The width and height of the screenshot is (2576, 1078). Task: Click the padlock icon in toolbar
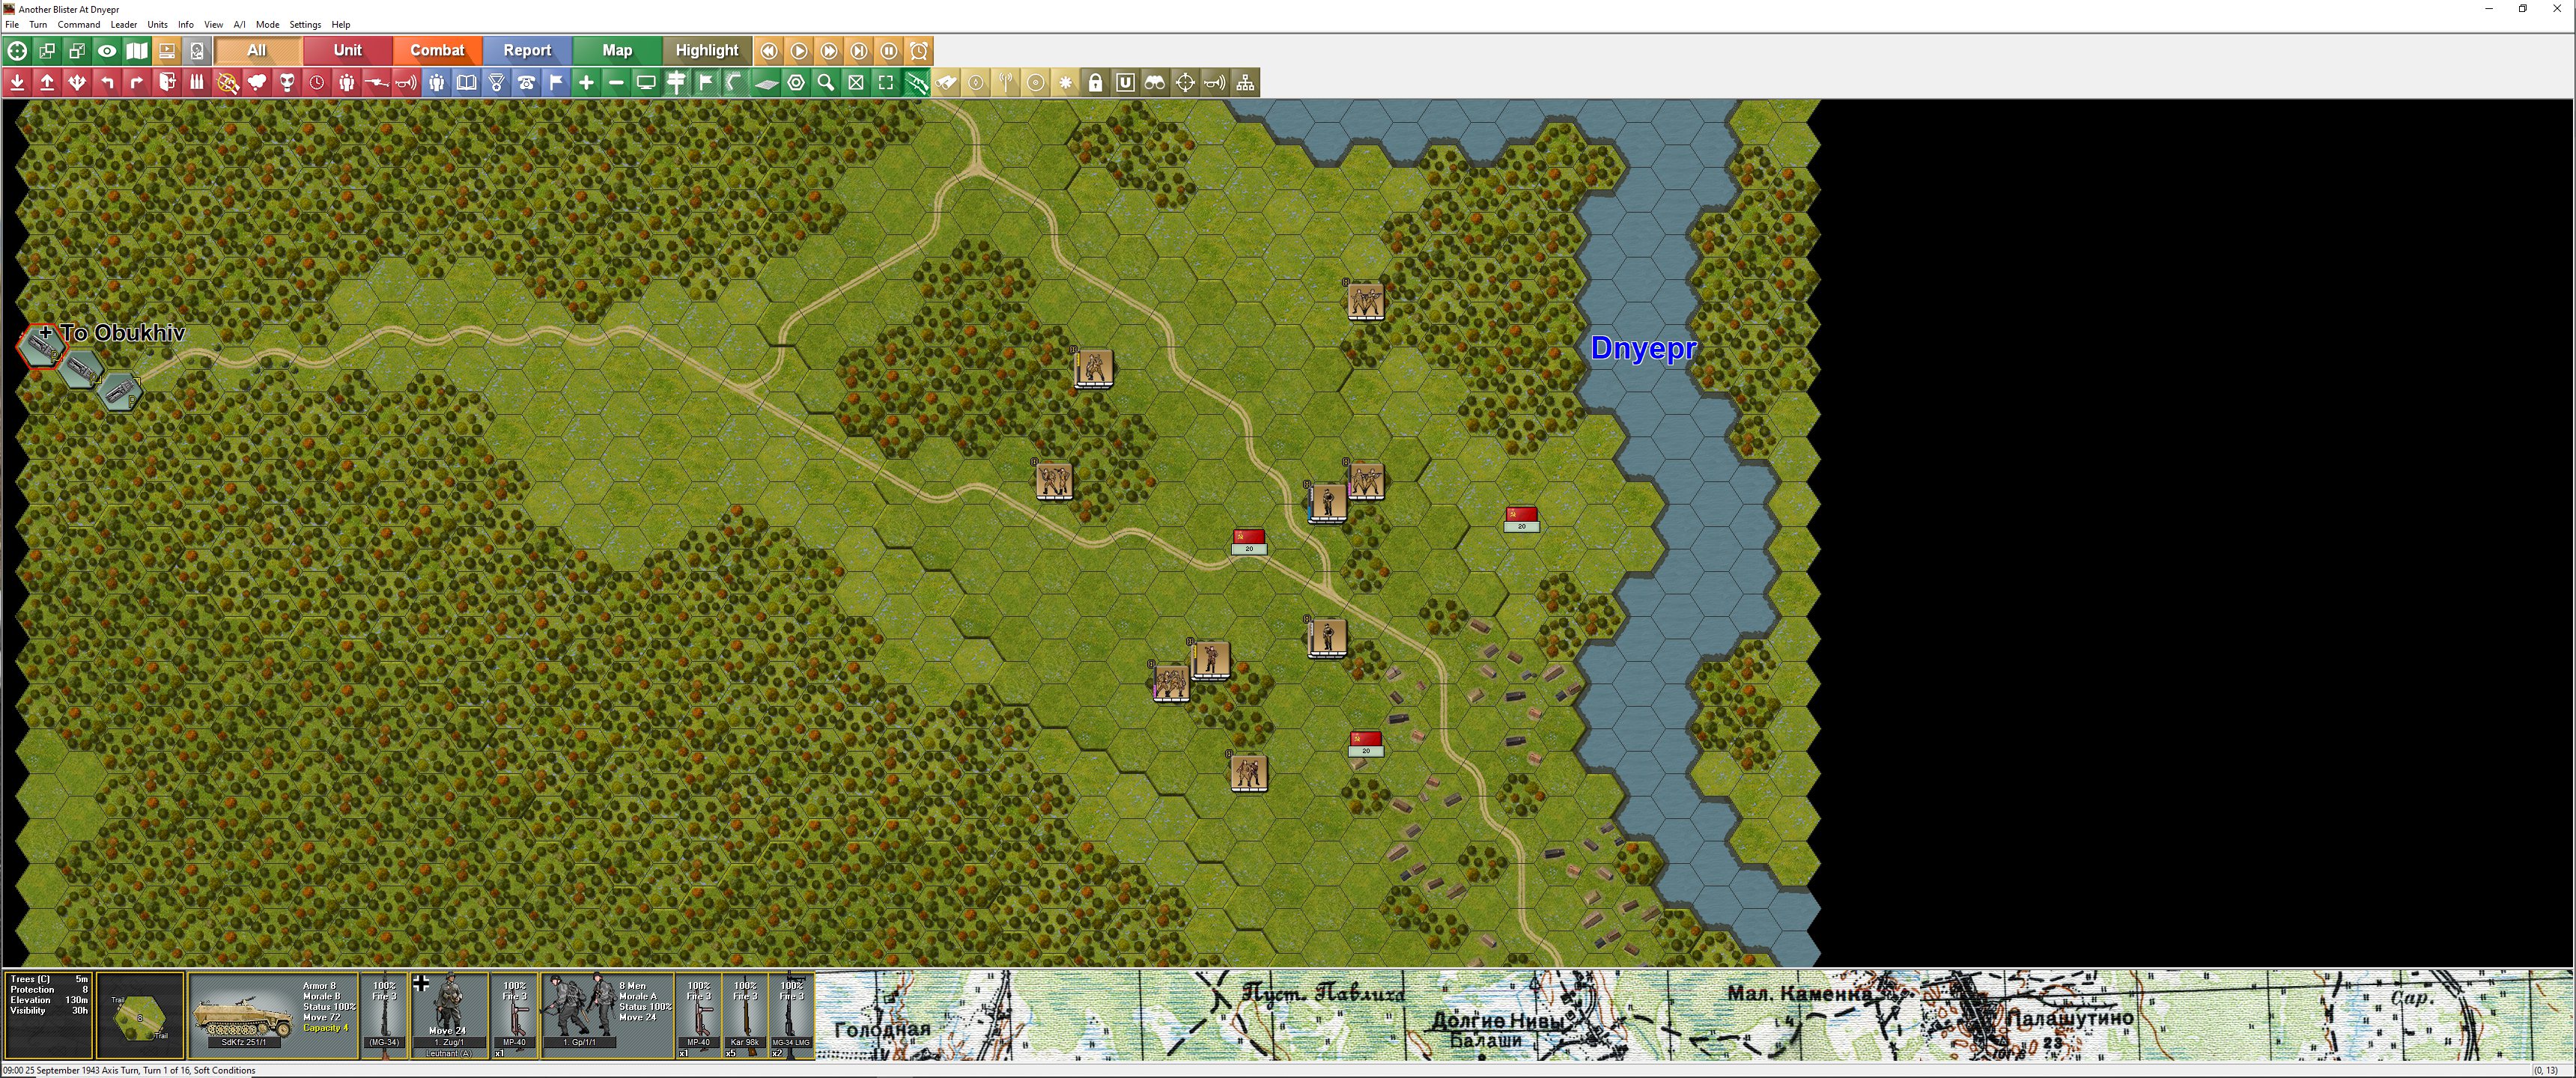coord(1095,83)
